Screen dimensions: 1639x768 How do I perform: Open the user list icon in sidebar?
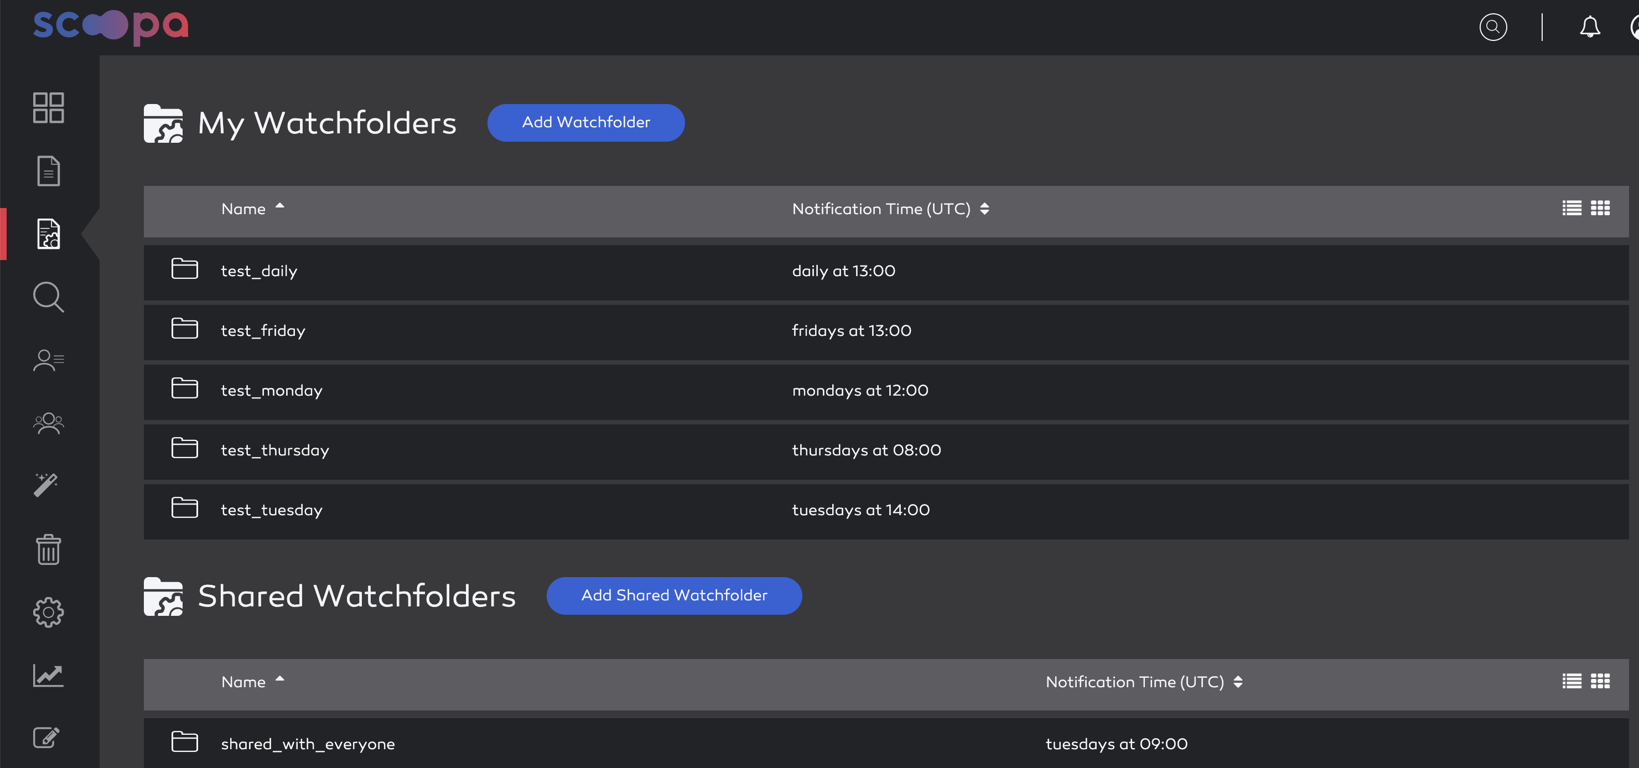(x=48, y=360)
